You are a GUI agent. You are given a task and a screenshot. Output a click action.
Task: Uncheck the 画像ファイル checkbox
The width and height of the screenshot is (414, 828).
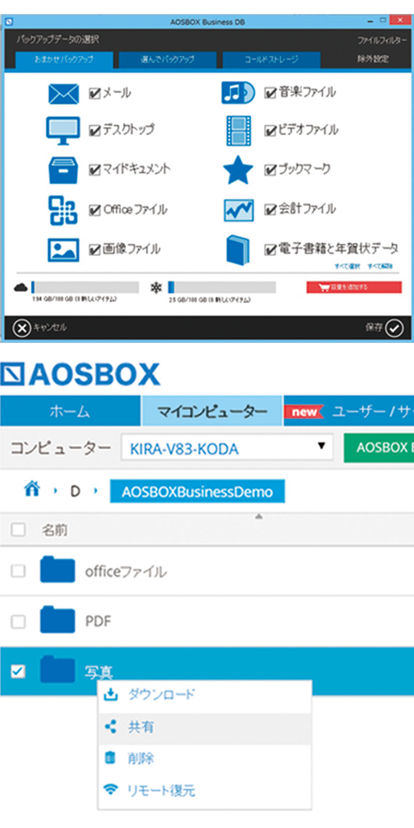[95, 250]
